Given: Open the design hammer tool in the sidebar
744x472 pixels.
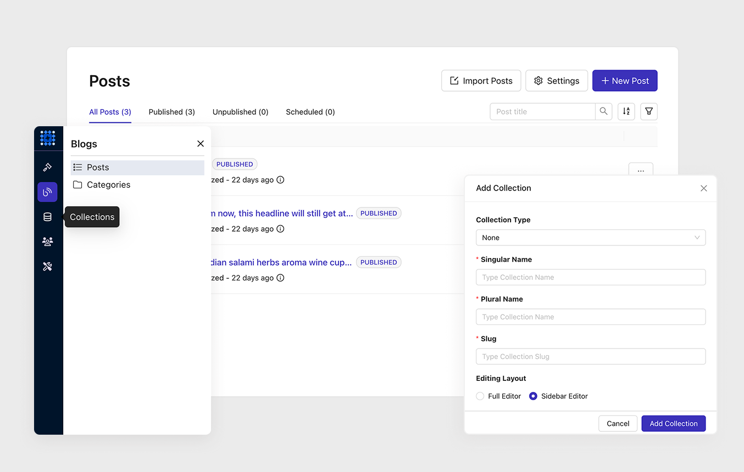Looking at the screenshot, I should point(47,167).
